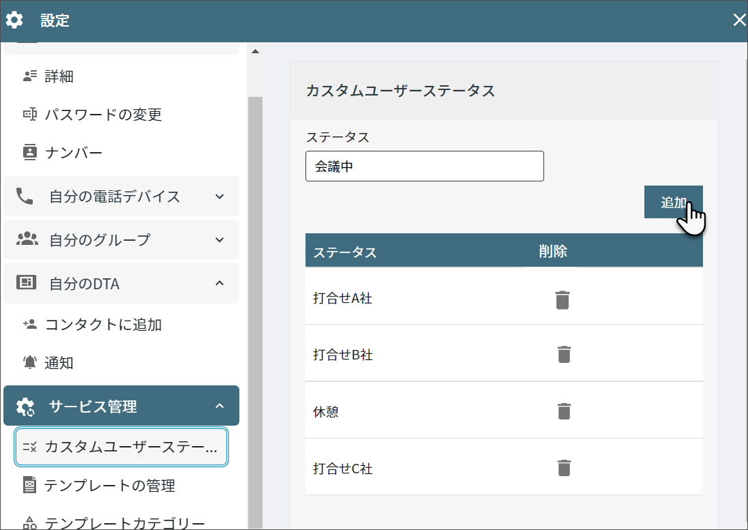
Task: Click the notification bell icon
Action: coord(29,363)
